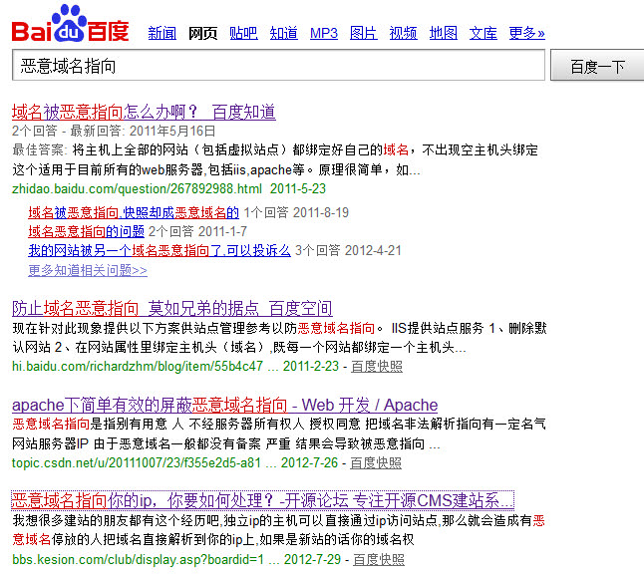
Task: Select the MP3 search tab
Action: pos(324,33)
